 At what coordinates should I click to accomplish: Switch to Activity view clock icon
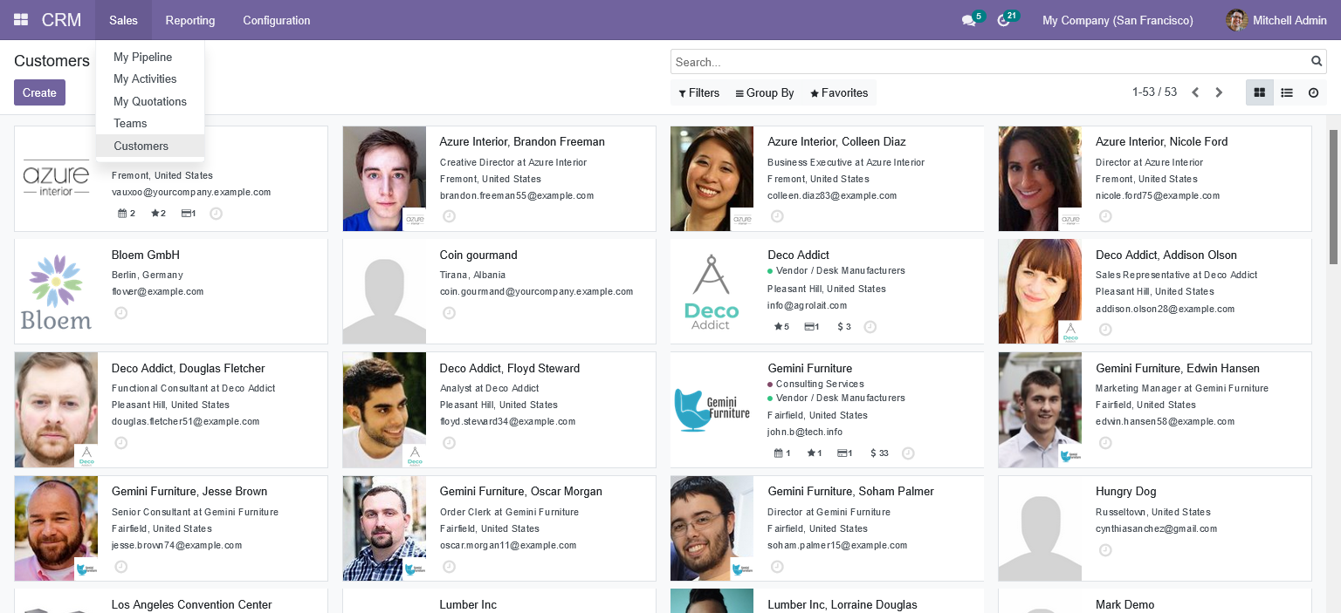point(1313,92)
